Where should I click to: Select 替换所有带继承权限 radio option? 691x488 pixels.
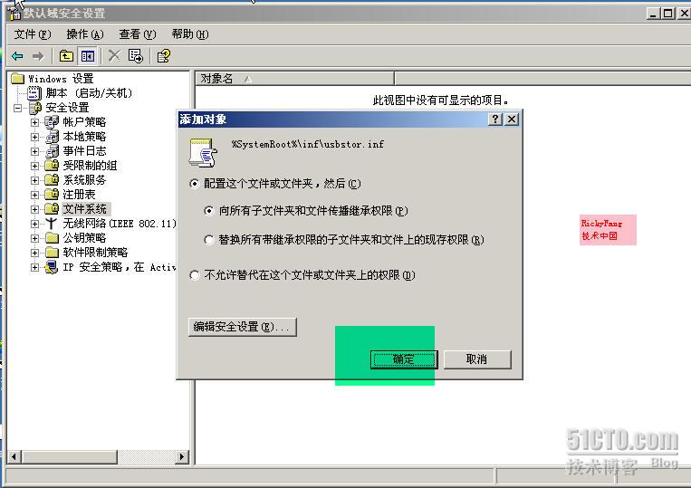pyautogui.click(x=209, y=240)
